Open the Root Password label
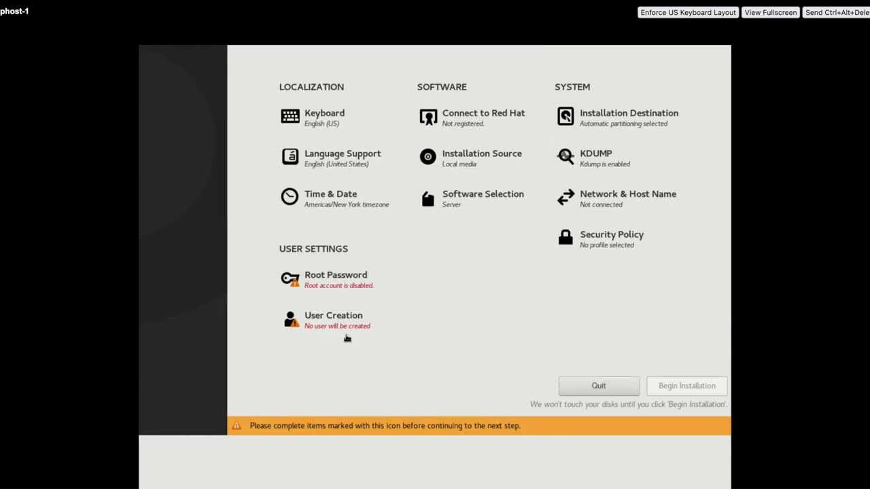 tap(336, 275)
